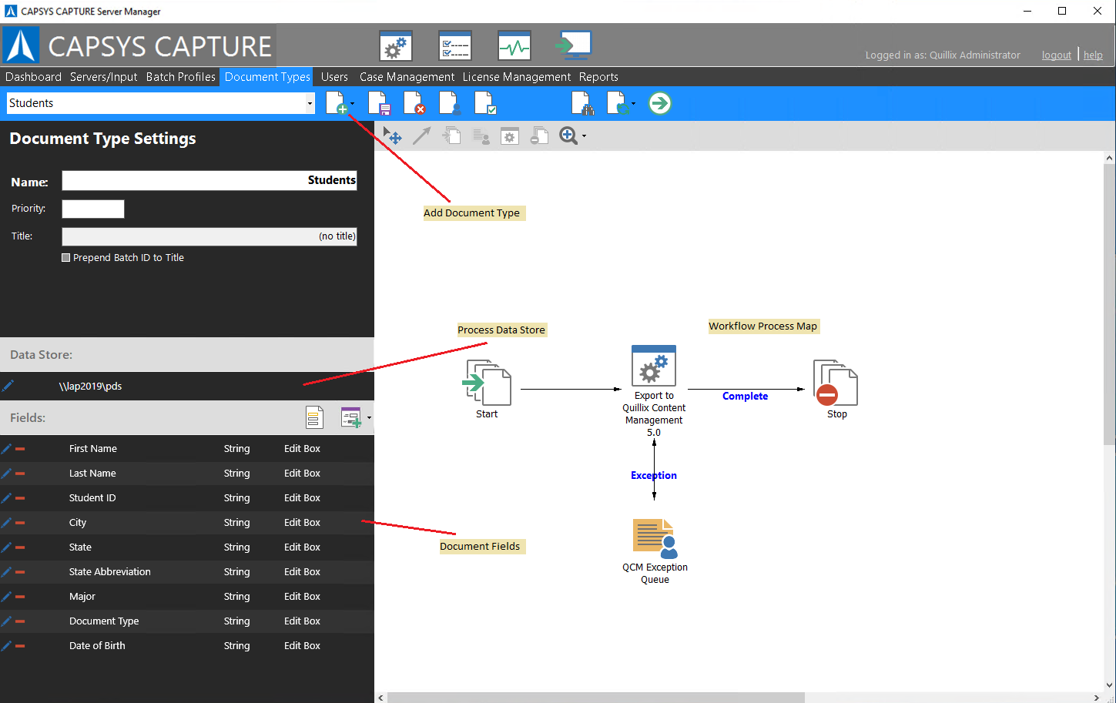The image size is (1116, 703).
Task: Click the help link
Action: pos(1093,55)
